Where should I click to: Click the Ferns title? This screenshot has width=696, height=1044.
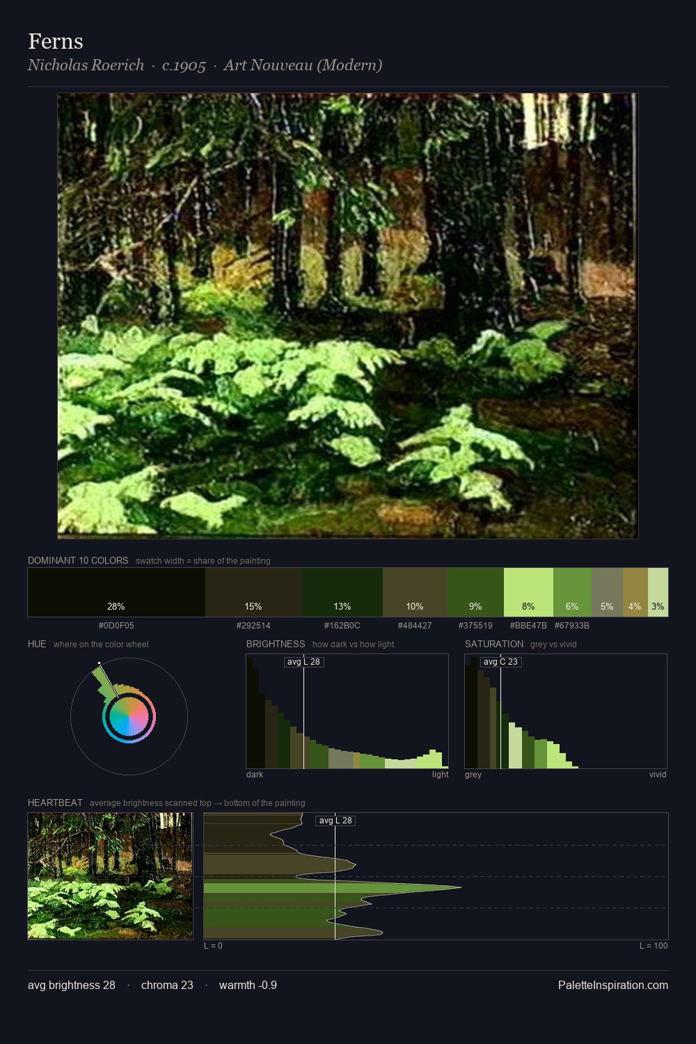pos(56,41)
